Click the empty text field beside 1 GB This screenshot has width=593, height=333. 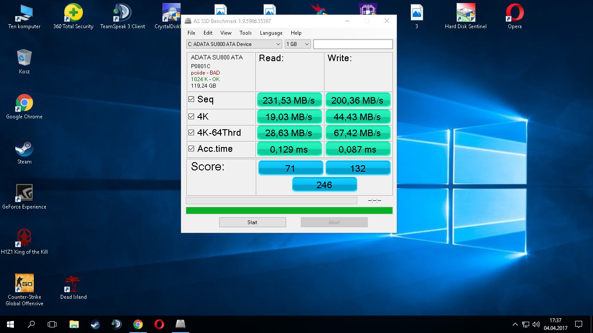point(353,44)
